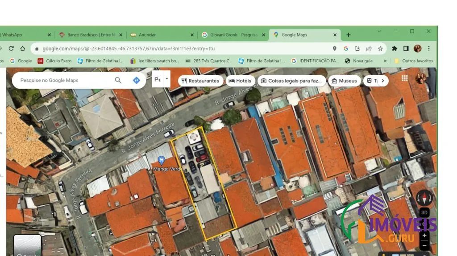The image size is (457, 256).
Task: Open the Chrome extensions puzzle icon
Action: point(395,49)
